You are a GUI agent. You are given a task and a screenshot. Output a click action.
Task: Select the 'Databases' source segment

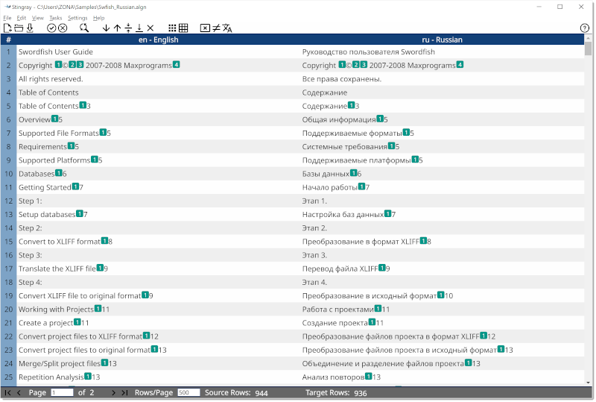(158, 174)
